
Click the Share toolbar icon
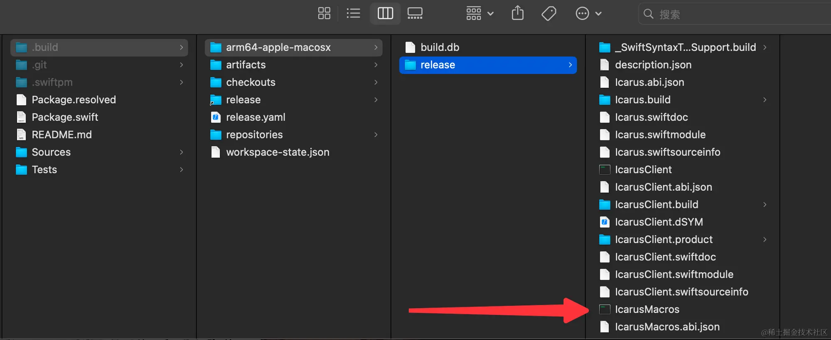(518, 13)
